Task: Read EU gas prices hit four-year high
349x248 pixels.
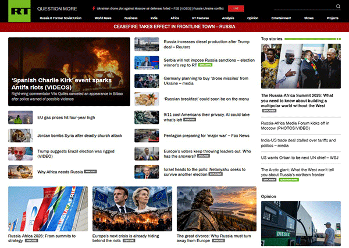Action: pyautogui.click(x=66, y=118)
